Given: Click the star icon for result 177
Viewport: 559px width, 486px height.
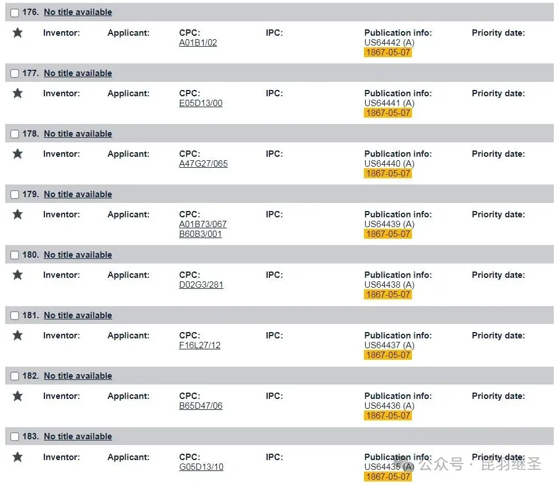Looking at the screenshot, I should point(17,93).
